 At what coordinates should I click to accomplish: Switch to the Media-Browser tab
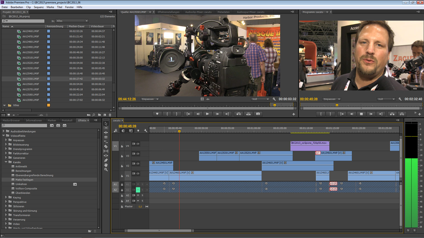point(11,120)
